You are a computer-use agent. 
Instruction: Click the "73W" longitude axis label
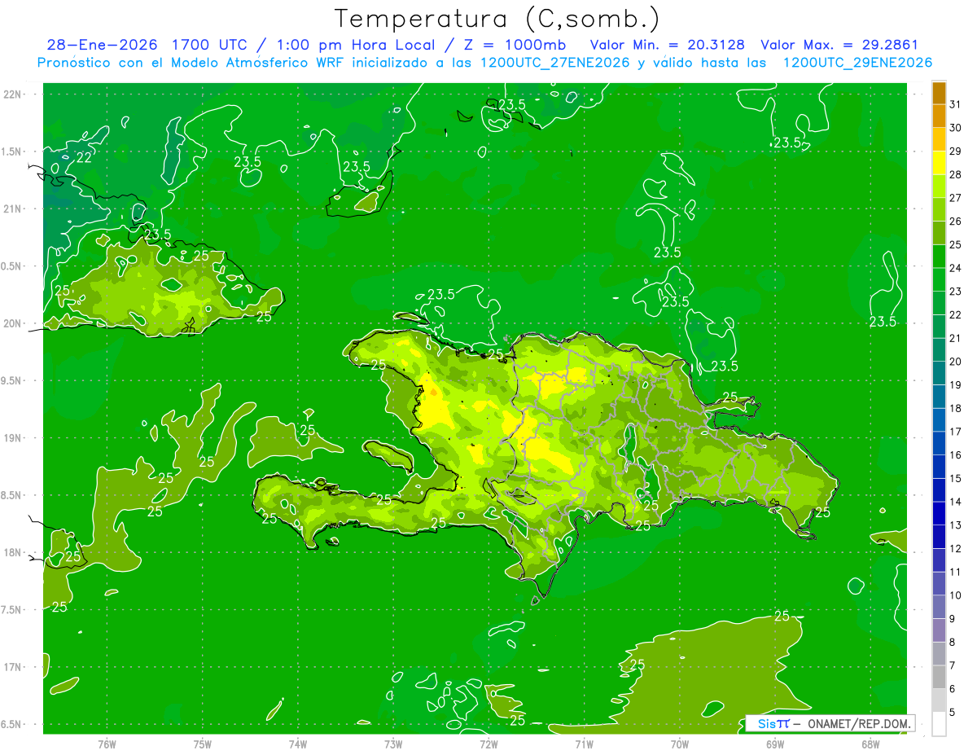393,744
